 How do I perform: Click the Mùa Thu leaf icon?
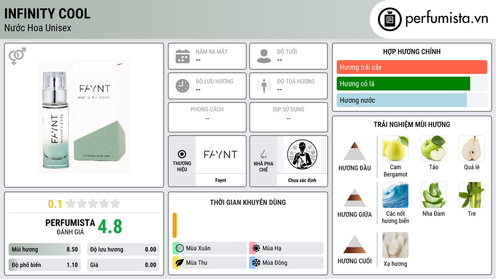click(180, 263)
